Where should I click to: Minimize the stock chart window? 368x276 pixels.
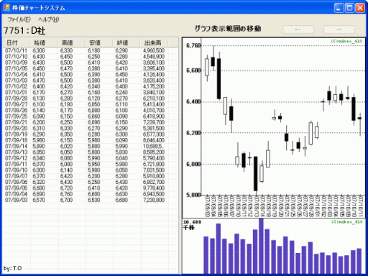click(339, 8)
